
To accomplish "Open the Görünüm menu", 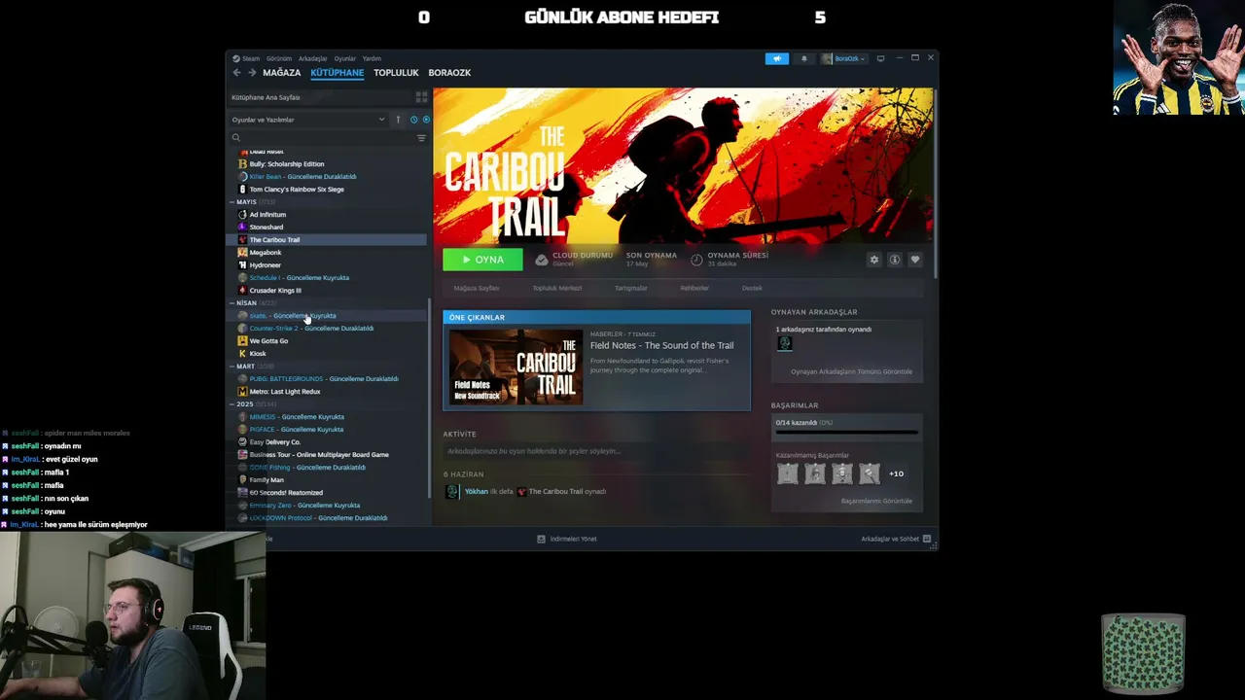I will [x=279, y=58].
